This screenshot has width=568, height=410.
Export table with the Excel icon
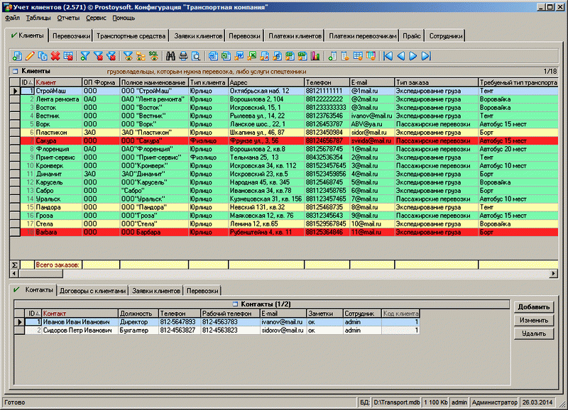(252, 55)
